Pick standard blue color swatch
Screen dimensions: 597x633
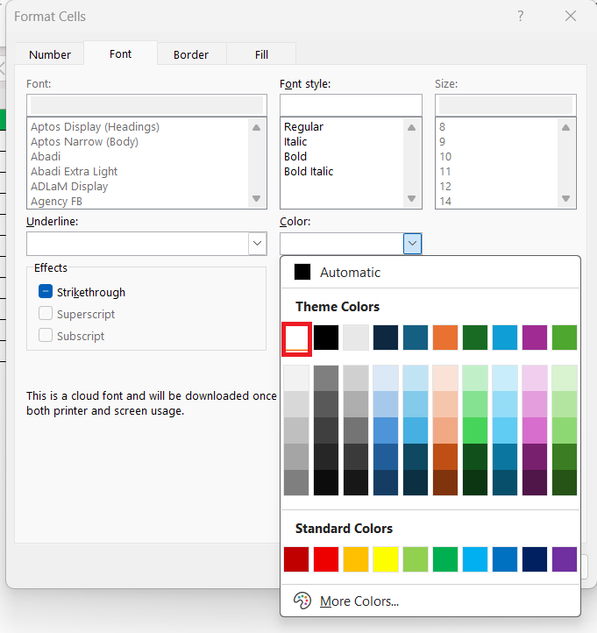[505, 559]
